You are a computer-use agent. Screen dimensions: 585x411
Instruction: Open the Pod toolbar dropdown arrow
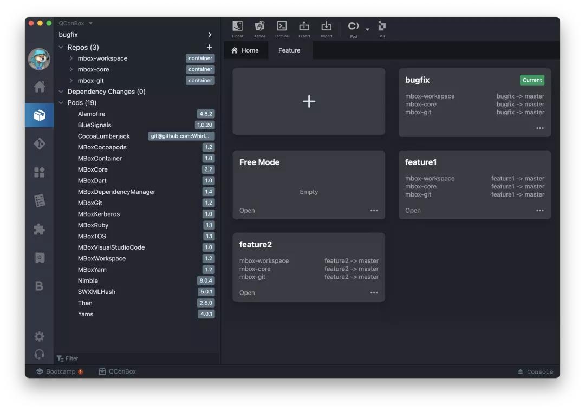[x=367, y=29]
